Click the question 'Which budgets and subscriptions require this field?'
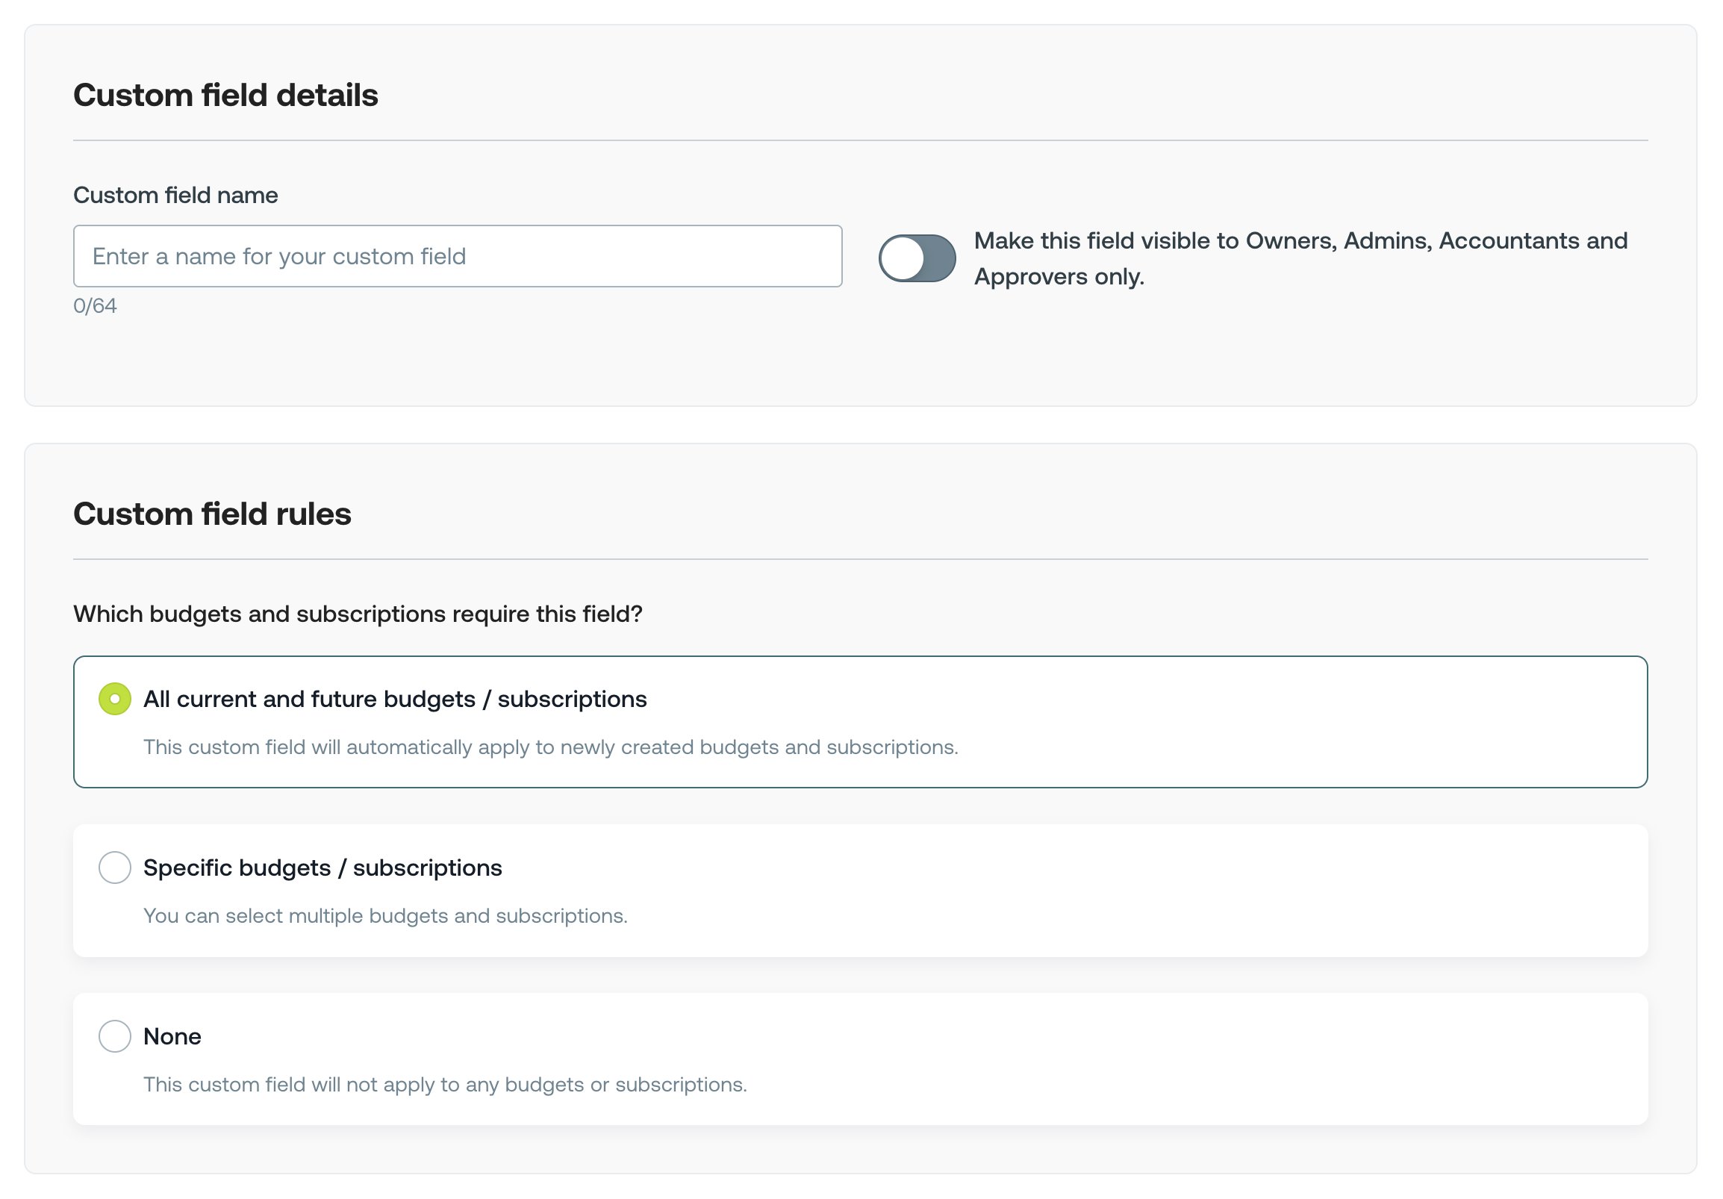This screenshot has height=1199, width=1723. coord(358,613)
